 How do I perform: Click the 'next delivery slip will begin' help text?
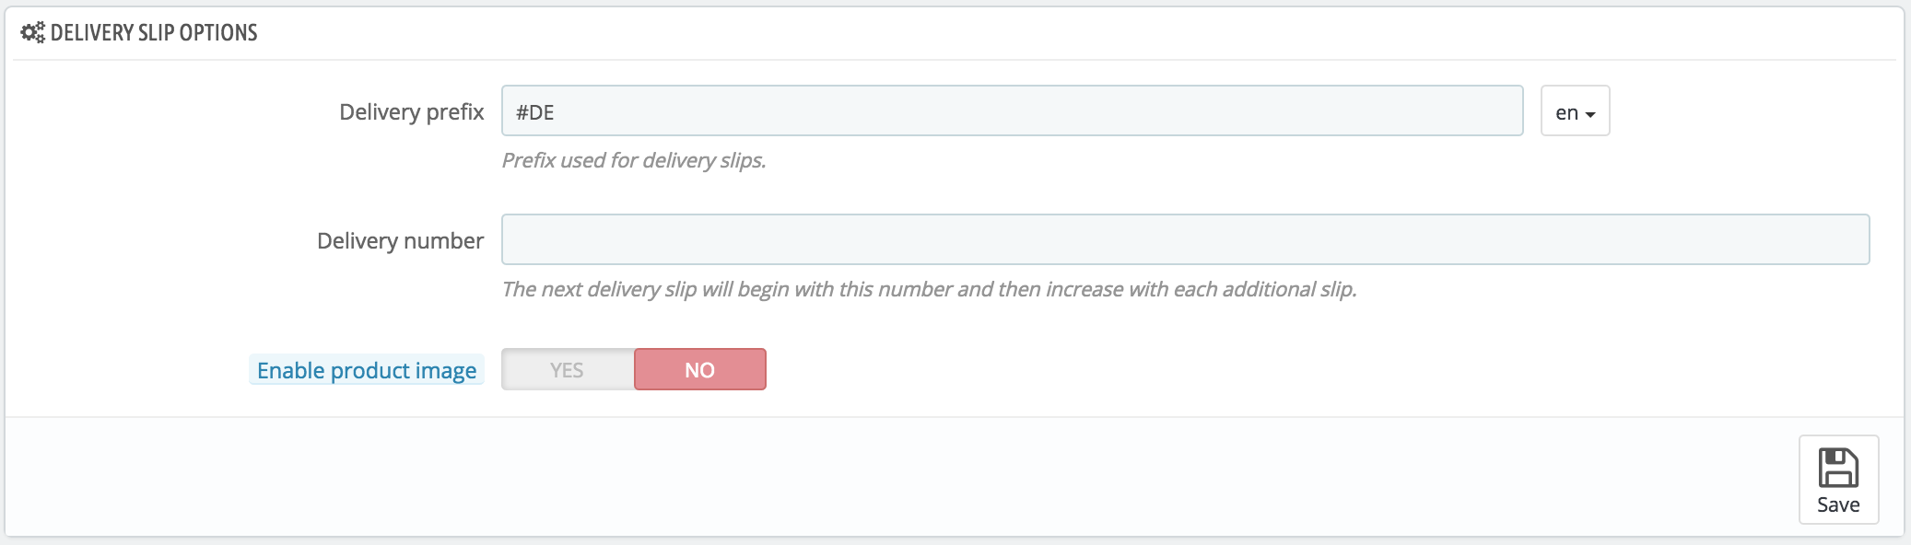click(929, 289)
